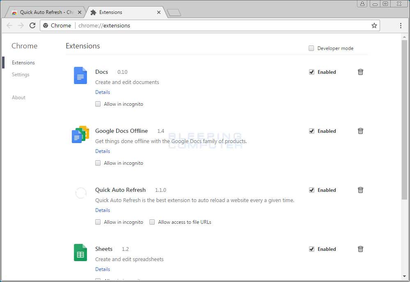Open Details link for Docs
Screen dimensions: 410x282
coord(103,92)
